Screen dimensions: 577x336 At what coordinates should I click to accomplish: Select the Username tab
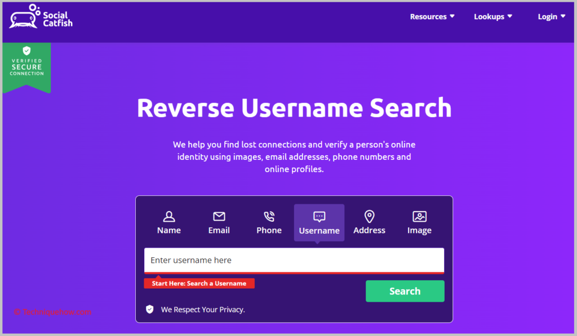click(319, 223)
